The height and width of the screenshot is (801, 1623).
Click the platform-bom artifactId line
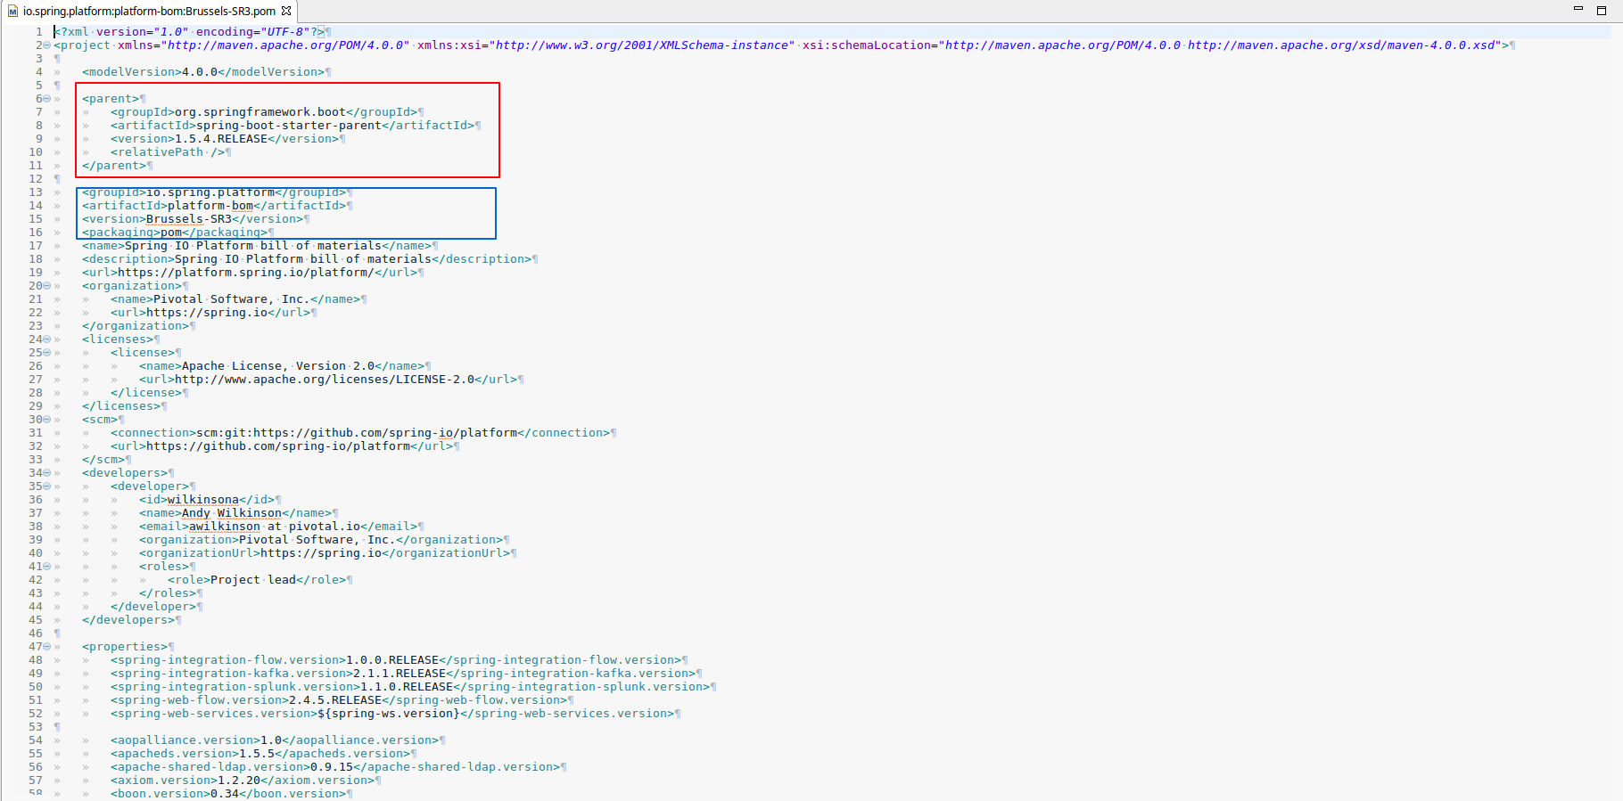[214, 206]
